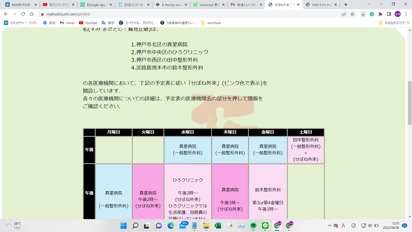The width and height of the screenshot is (412, 232).
Task: Open the 'コードドリル' bookmark
Action: (137, 23)
